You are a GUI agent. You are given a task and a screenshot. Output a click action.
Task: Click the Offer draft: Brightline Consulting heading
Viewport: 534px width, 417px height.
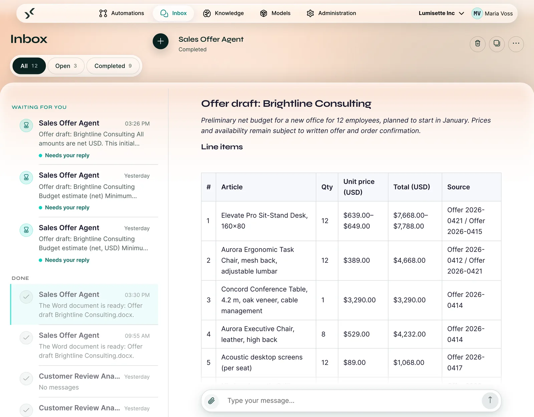pos(286,104)
